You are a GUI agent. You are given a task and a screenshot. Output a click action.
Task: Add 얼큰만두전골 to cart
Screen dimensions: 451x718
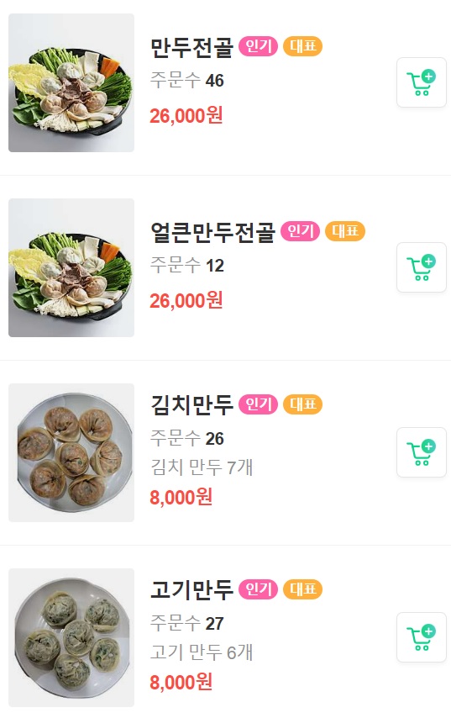(x=422, y=267)
